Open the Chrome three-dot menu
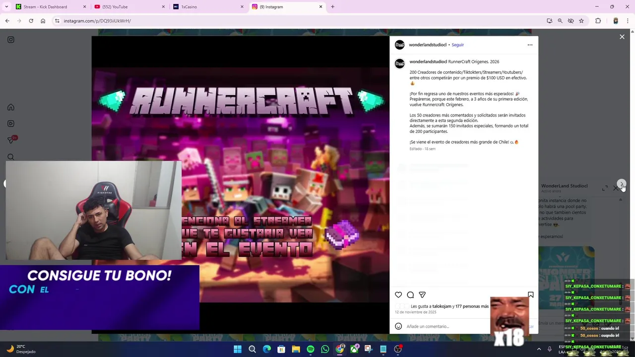635x357 pixels. [x=628, y=21]
